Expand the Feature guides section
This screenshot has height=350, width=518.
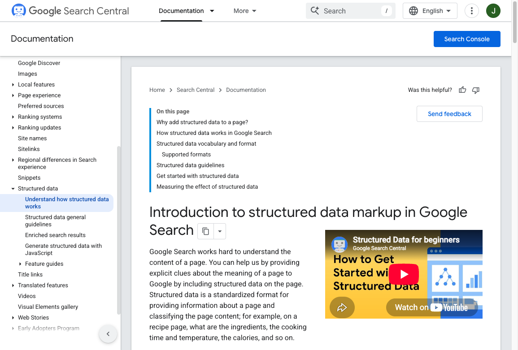20,264
